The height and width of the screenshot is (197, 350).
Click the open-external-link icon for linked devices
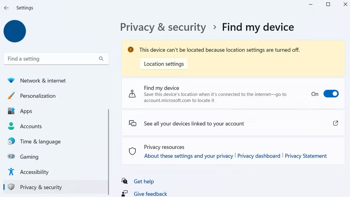[336, 124]
